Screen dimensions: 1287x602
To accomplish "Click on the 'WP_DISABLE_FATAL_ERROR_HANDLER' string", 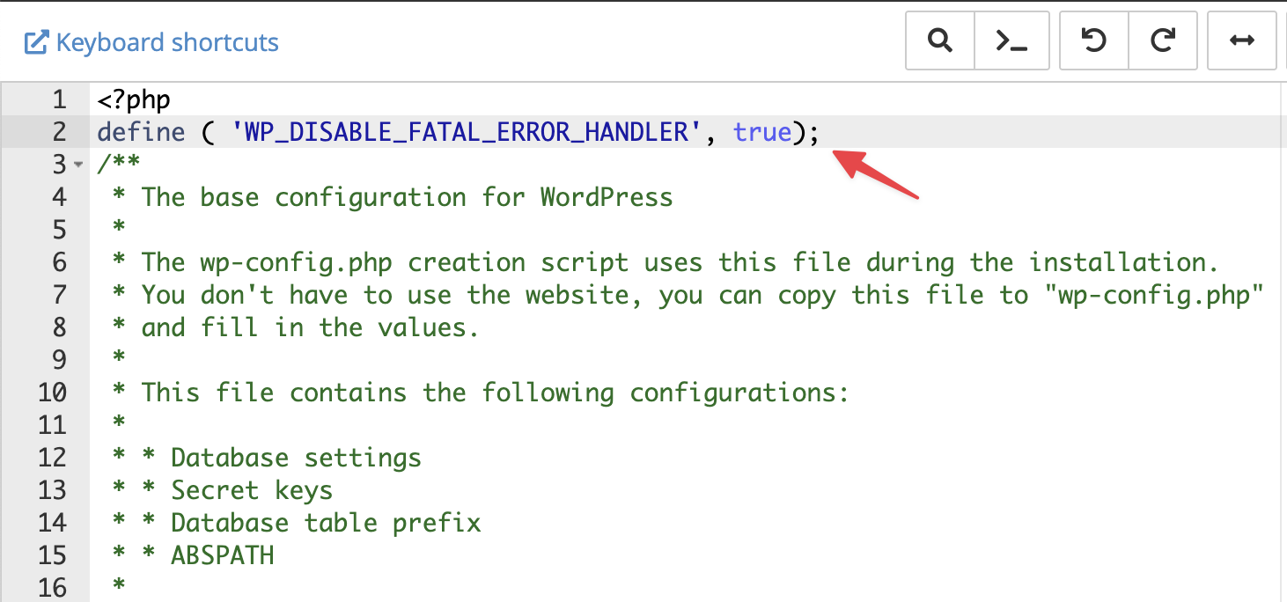I will coord(467,132).
